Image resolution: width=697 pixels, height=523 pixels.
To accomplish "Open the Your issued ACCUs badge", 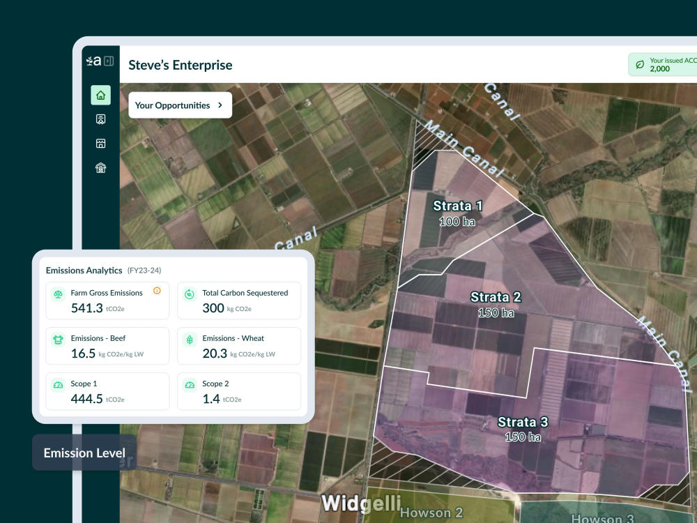I will tap(662, 64).
